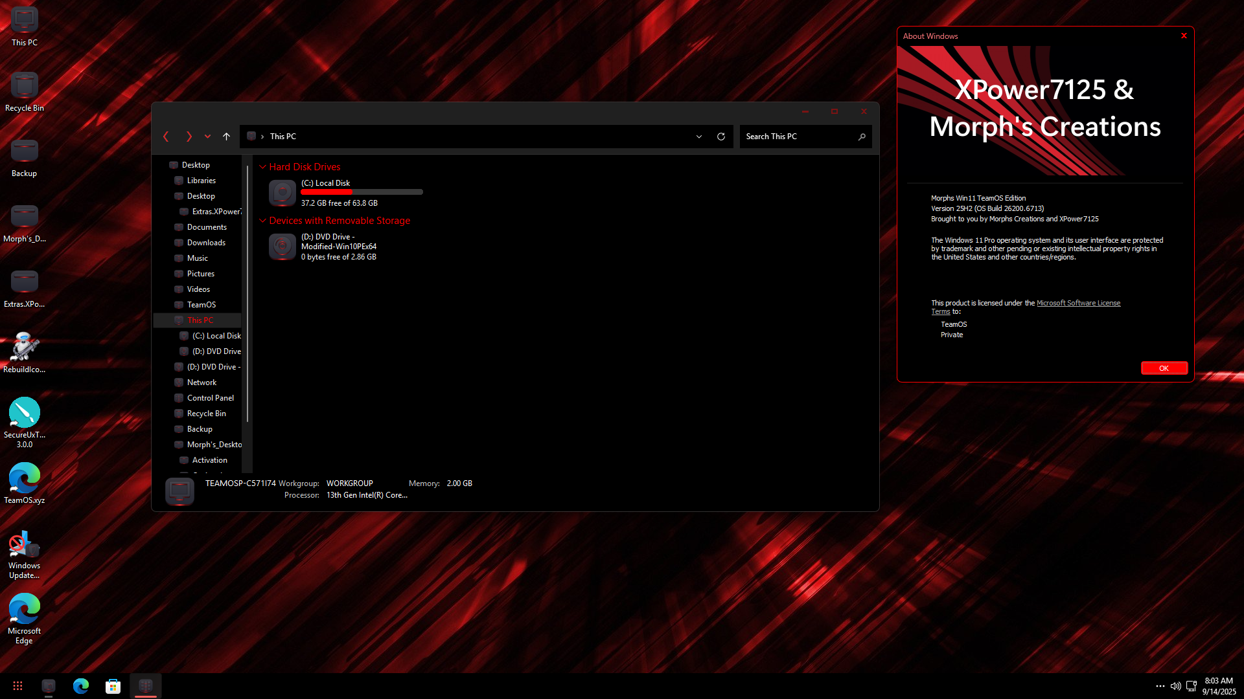This screenshot has height=699, width=1244.
Task: Refresh the This PC view
Action: pos(721,137)
